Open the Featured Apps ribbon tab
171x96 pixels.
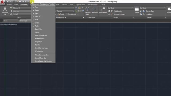click(x=92, y=5)
